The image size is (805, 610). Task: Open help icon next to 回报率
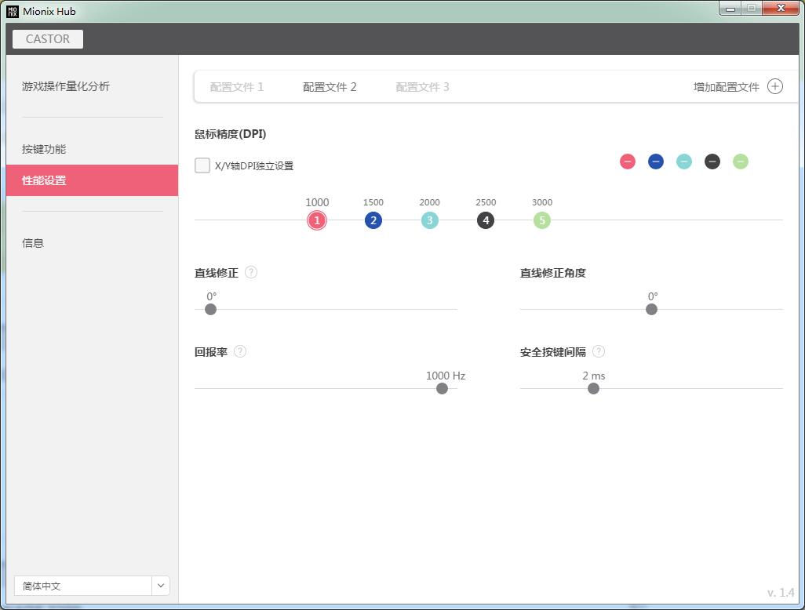pos(240,351)
